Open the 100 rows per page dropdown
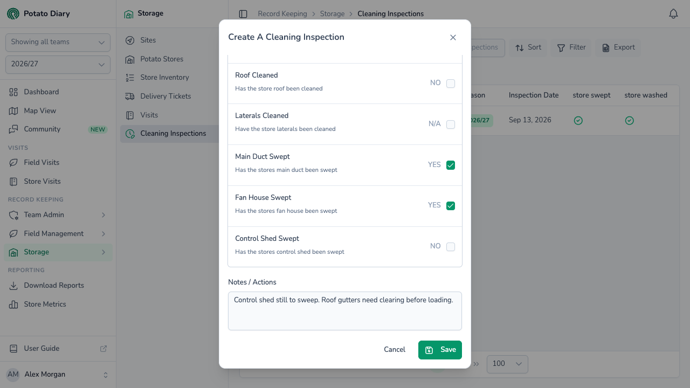This screenshot has height=388, width=690. 507,364
